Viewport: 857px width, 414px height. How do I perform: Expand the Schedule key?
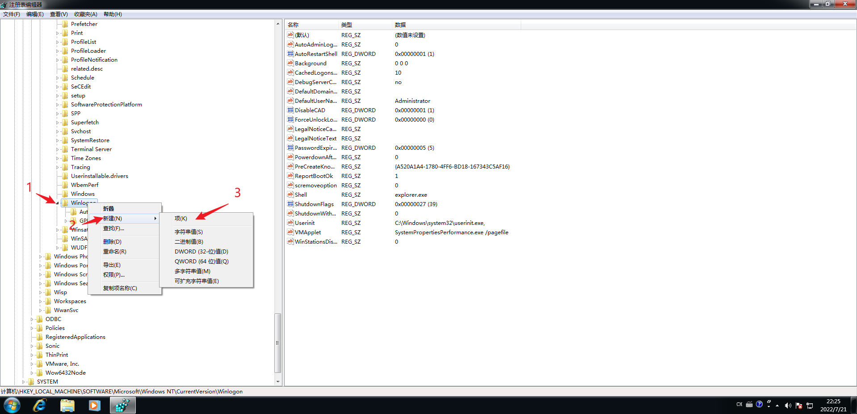click(58, 78)
